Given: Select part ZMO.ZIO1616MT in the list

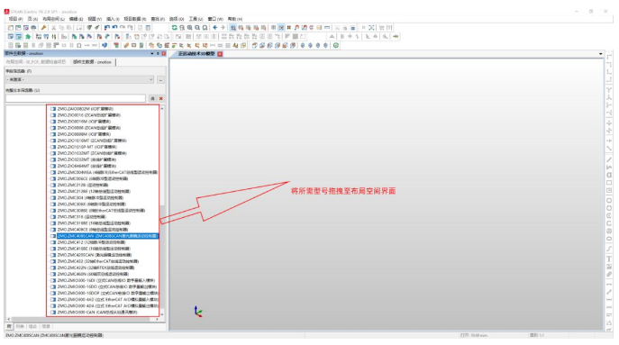Looking at the screenshot, I should (x=92, y=141).
